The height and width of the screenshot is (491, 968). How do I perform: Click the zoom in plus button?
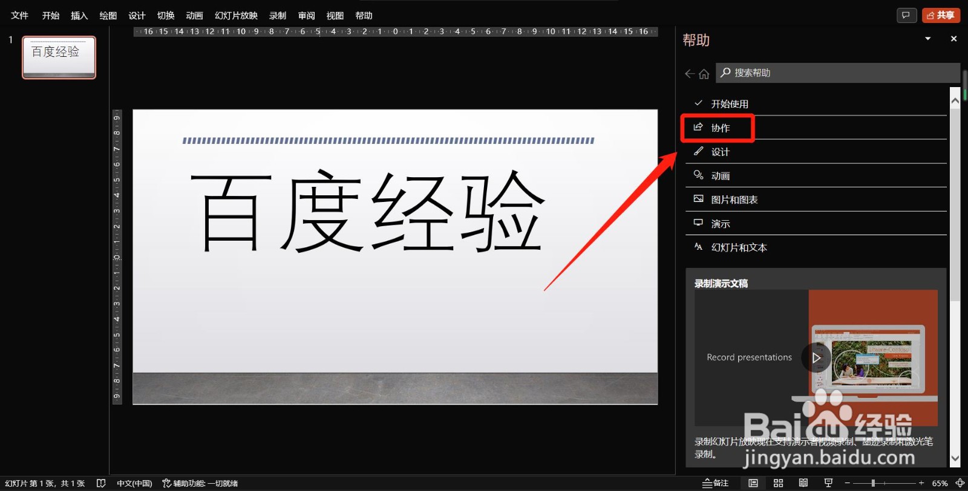pos(921,483)
